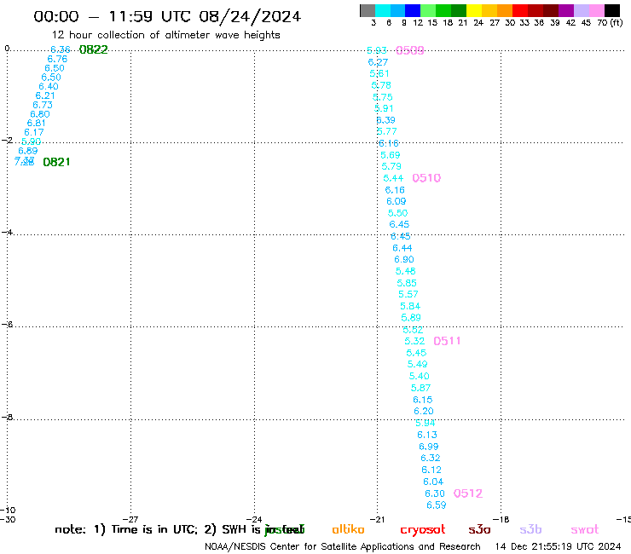631x554 pixels.
Task: Click the wave height value 6.39
Action: (385, 120)
